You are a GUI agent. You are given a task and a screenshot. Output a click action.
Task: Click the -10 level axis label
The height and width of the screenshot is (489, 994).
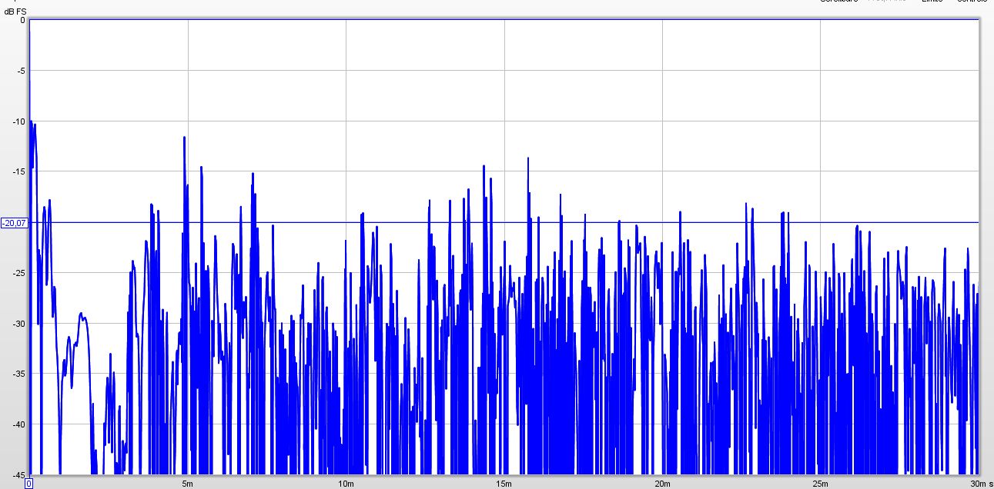pos(19,121)
